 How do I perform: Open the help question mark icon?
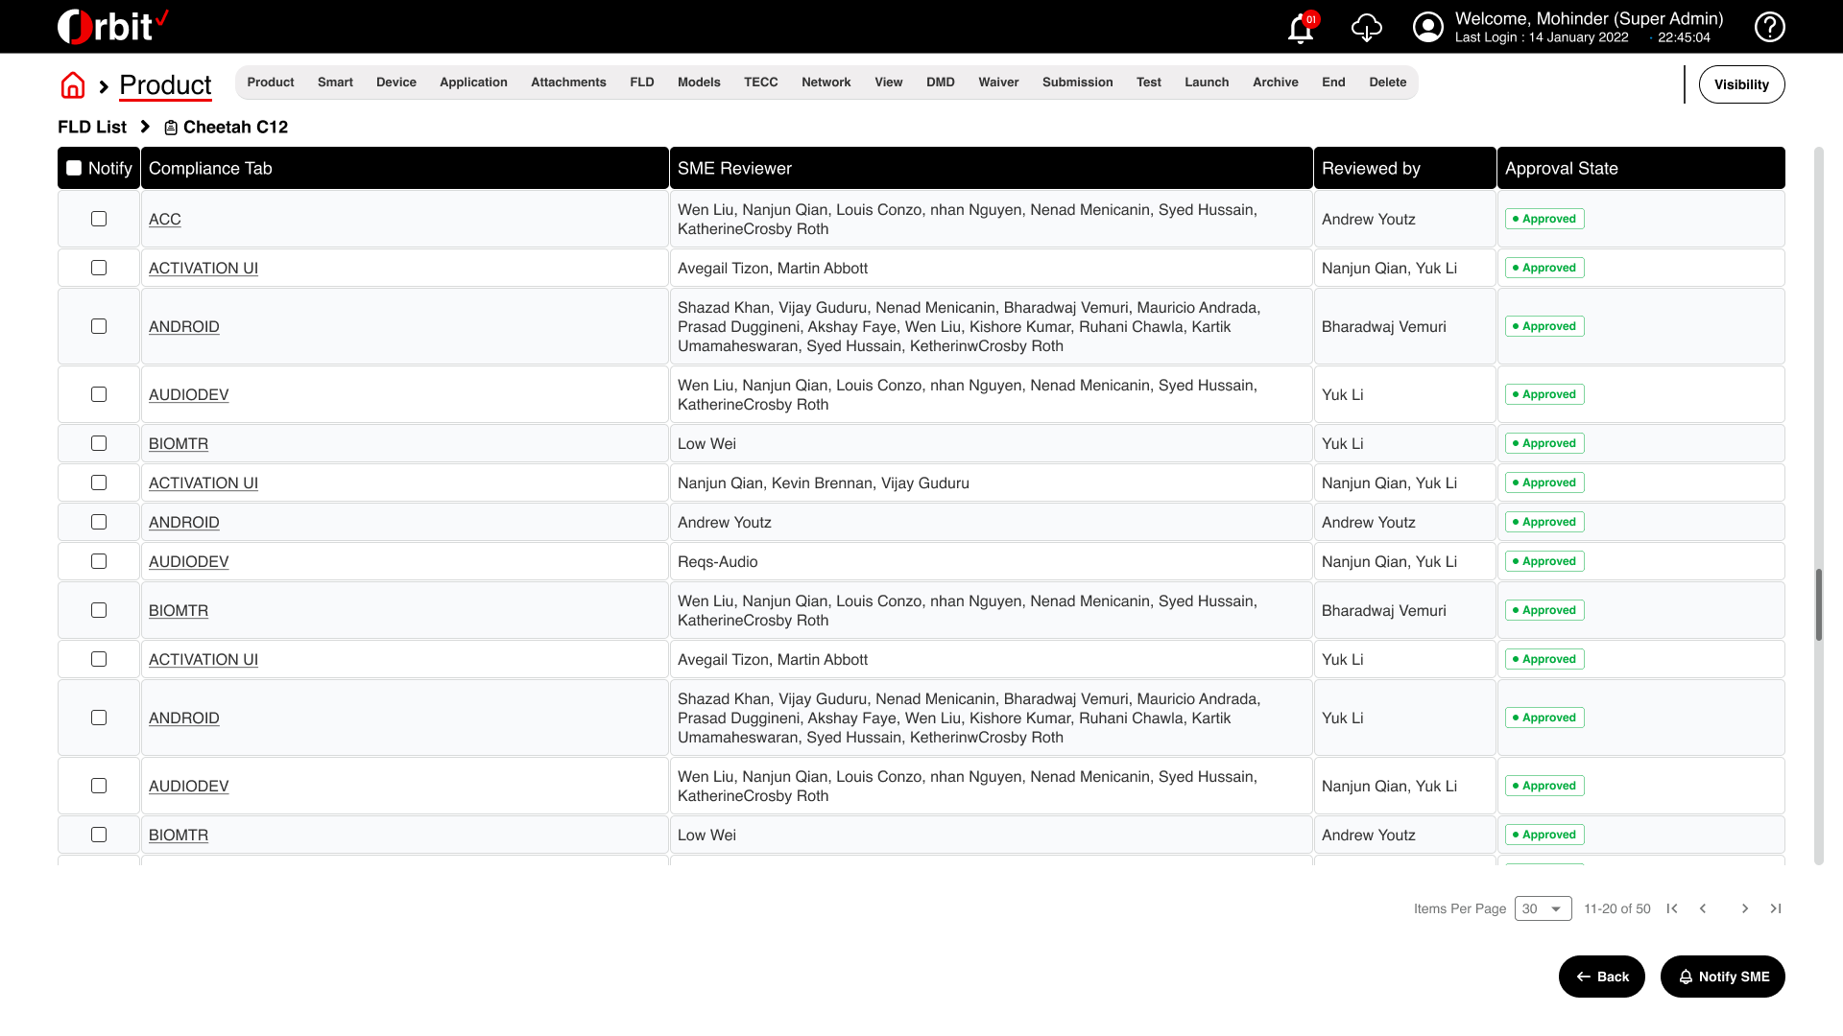click(1770, 27)
